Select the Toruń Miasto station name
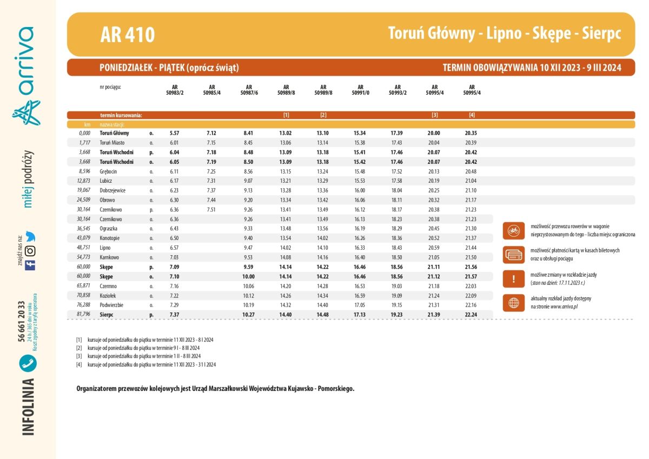 (x=112, y=143)
